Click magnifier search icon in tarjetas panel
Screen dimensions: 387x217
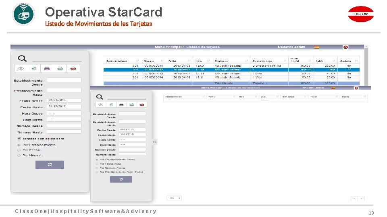tap(22, 59)
